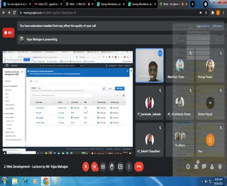Raise hand using the hand icon
Screen dimensions: 227x186
pos(112,167)
